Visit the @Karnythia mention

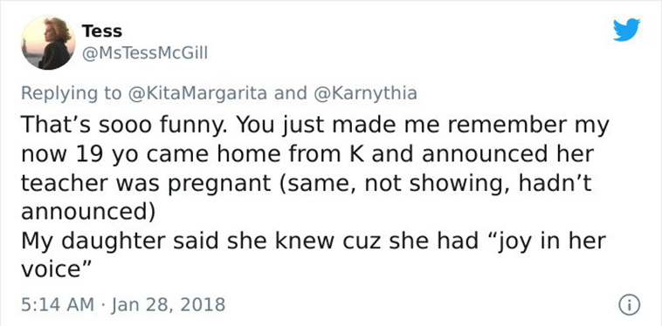[x=366, y=93]
